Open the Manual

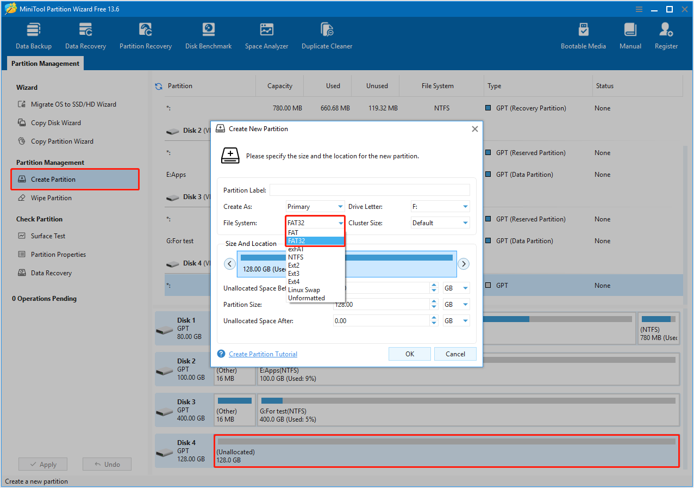(630, 36)
